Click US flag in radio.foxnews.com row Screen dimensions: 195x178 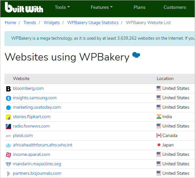pyautogui.click(x=159, y=126)
